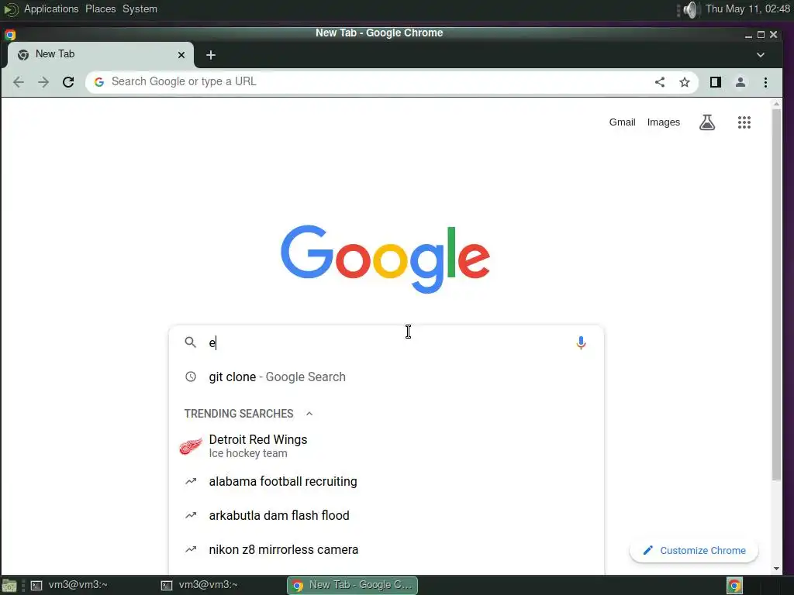Click the clock showing Thu May 11

[x=747, y=9]
